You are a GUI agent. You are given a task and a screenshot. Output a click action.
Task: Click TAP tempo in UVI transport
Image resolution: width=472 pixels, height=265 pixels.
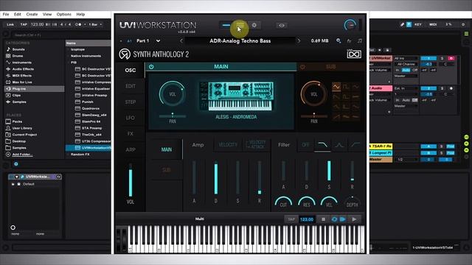tap(291, 219)
